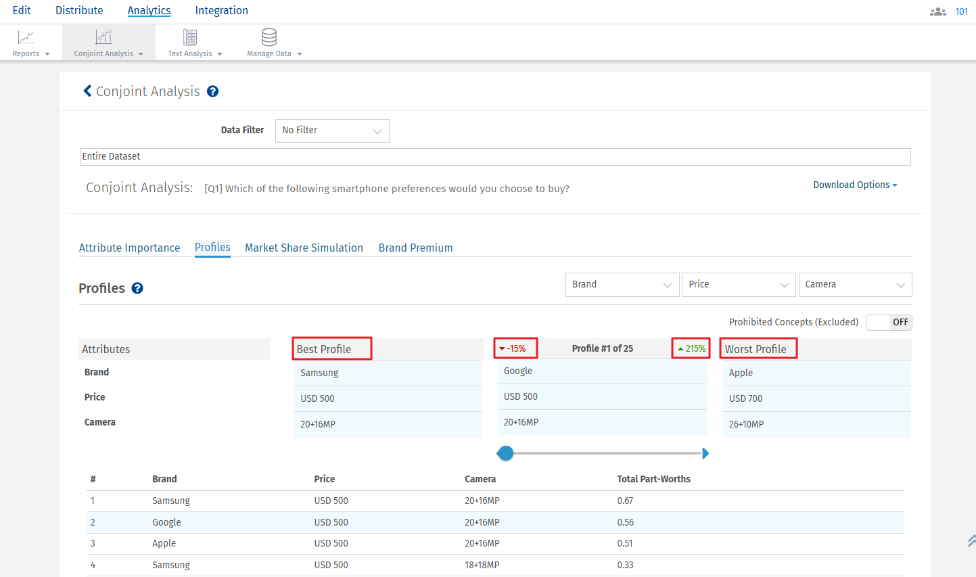Expand the Conjoint Analysis toolbar dropdown label
Screen dimensions: 976x577
[x=109, y=53]
